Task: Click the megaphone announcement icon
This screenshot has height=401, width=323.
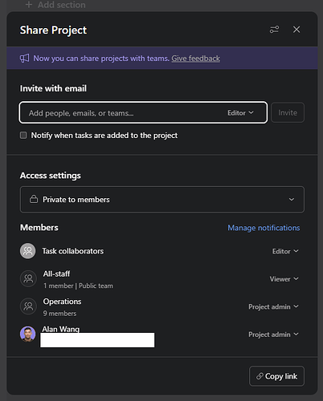Action: 24,59
